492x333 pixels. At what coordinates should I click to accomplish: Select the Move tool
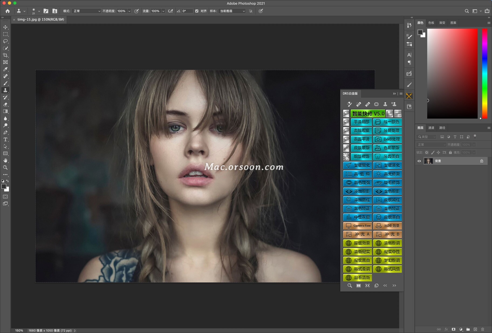pyautogui.click(x=5, y=27)
